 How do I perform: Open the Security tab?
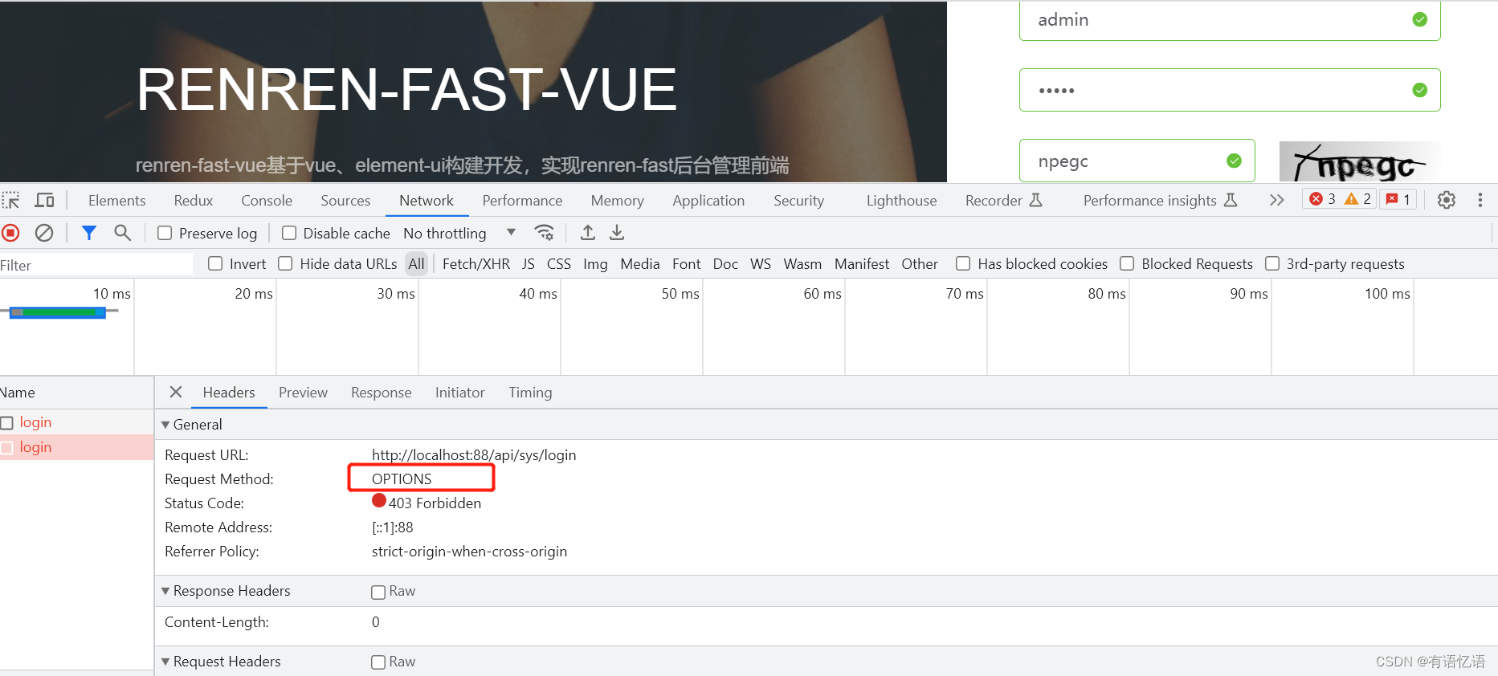[799, 201]
